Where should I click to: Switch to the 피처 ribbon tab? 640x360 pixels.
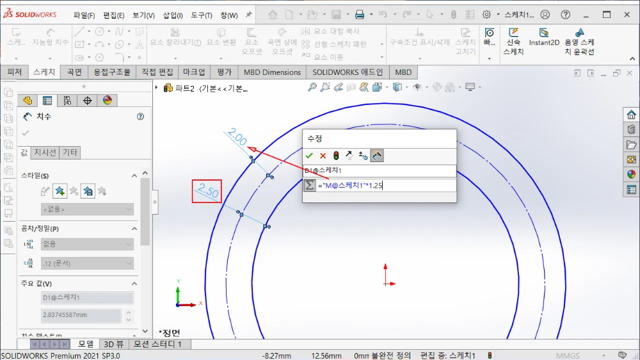click(14, 72)
